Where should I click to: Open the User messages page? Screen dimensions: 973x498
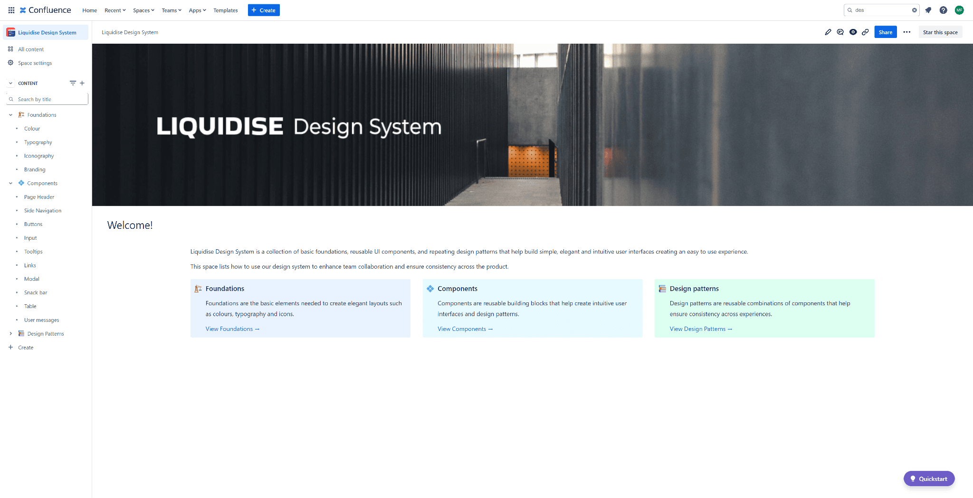(42, 320)
